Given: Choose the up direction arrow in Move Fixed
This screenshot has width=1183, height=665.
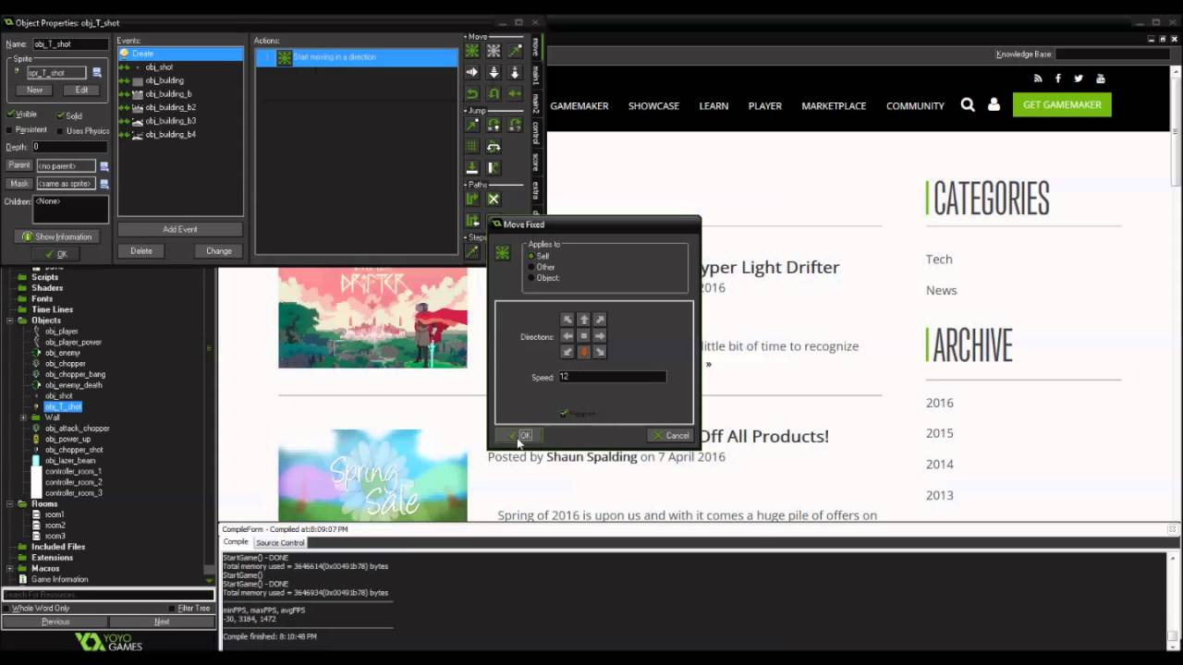Looking at the screenshot, I should click(x=583, y=320).
